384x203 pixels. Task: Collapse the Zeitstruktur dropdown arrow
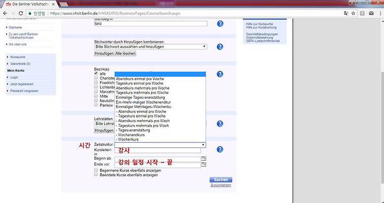point(203,145)
